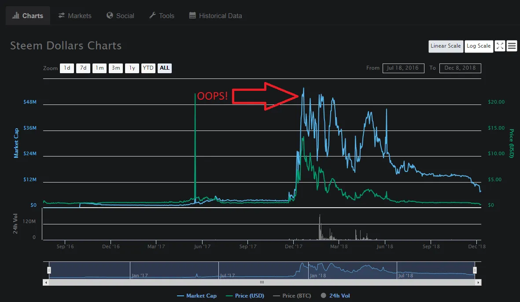Set zoom range to 1d
The height and width of the screenshot is (302, 520).
click(x=67, y=68)
